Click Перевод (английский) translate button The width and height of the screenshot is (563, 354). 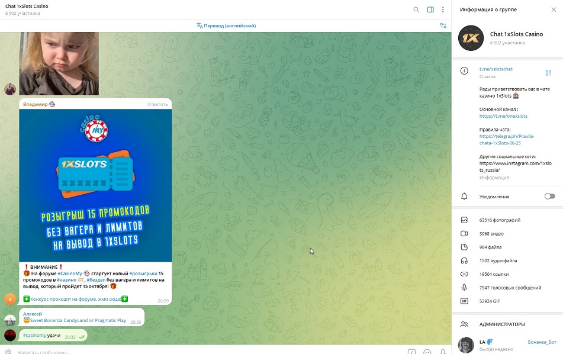pyautogui.click(x=226, y=25)
